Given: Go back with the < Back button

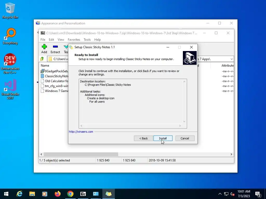Looking at the screenshot, I should pyautogui.click(x=143, y=138).
